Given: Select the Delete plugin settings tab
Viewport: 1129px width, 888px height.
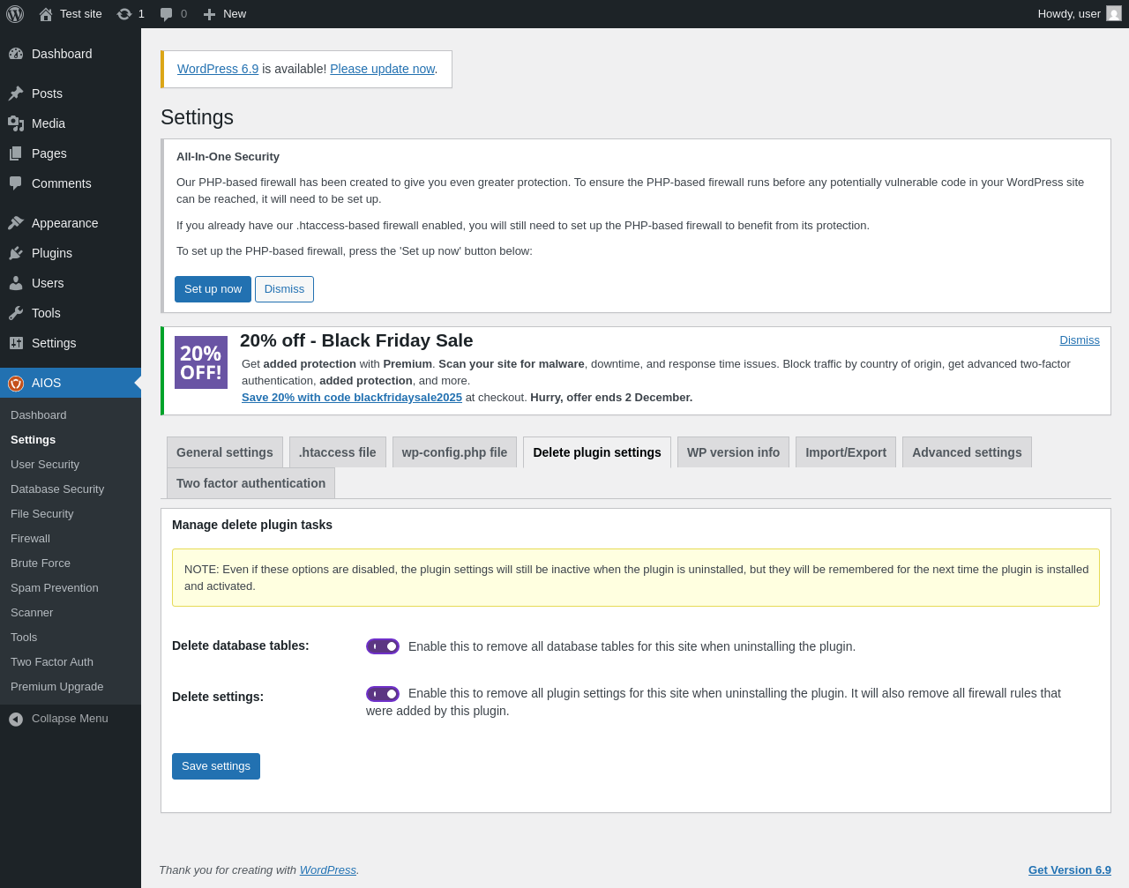Looking at the screenshot, I should 597,452.
